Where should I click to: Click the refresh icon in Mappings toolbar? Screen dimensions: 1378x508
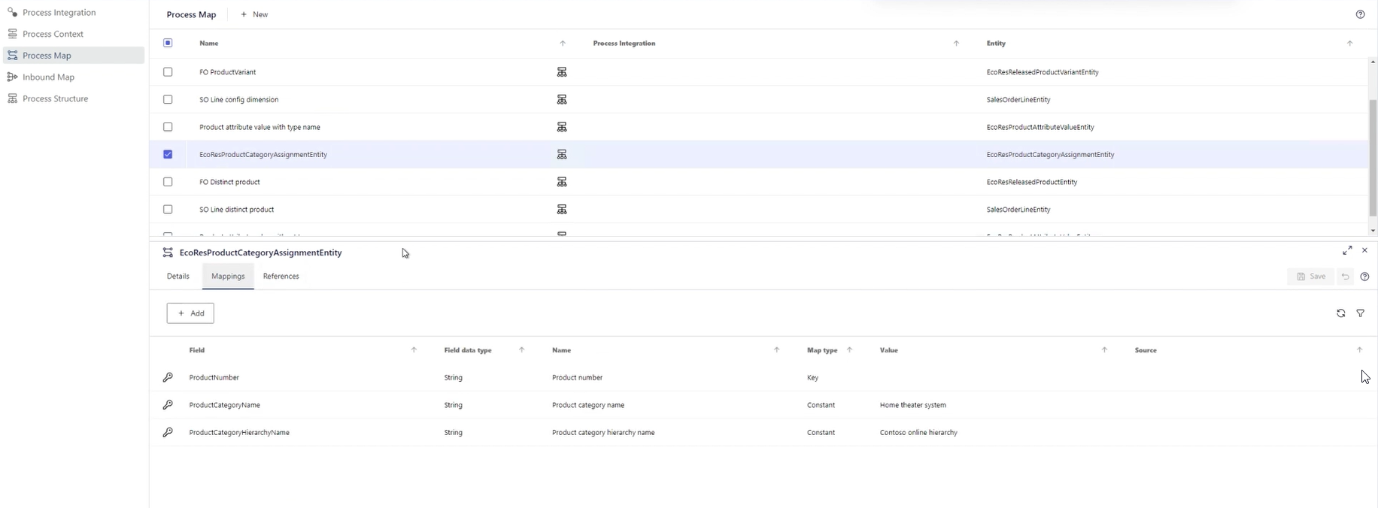1340,313
